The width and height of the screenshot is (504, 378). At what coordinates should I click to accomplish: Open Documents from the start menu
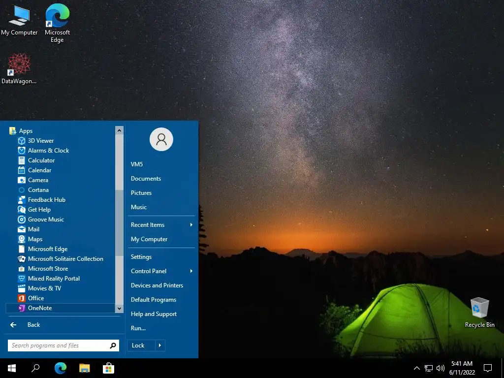pyautogui.click(x=161, y=178)
